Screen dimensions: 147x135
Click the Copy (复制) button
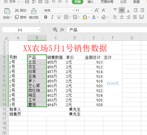point(21,17)
